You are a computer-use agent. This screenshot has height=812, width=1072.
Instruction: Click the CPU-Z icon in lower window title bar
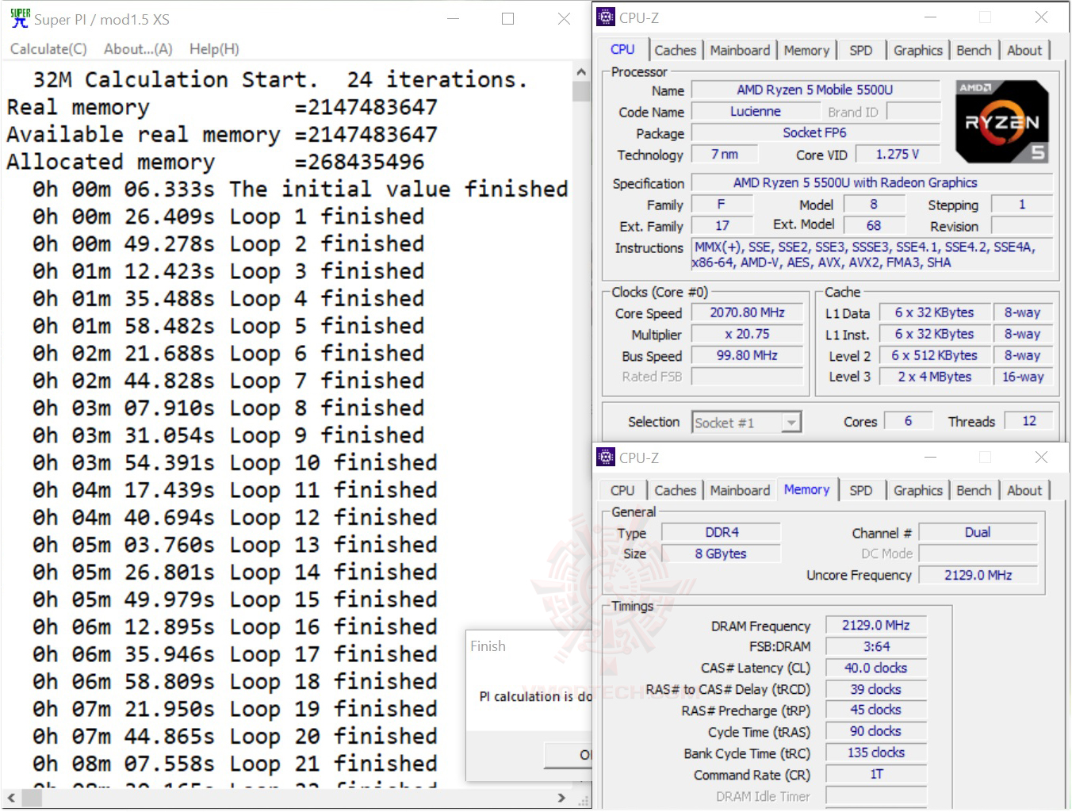tap(606, 457)
